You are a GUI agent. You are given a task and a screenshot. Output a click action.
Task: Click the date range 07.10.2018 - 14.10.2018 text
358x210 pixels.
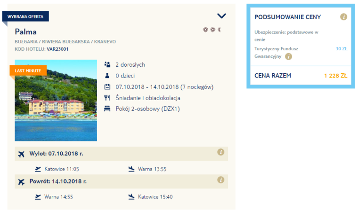coord(147,87)
